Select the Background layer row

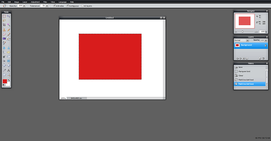(x=251, y=45)
